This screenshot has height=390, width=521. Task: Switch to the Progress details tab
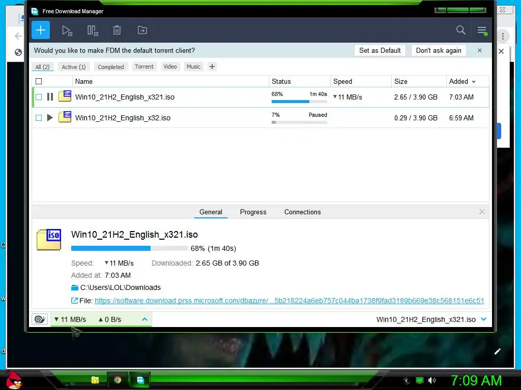click(253, 212)
